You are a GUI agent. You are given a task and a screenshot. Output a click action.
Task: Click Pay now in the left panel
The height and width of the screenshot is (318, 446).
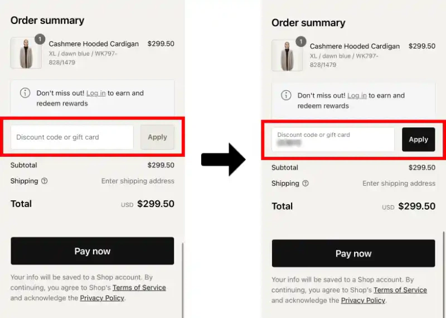93,251
